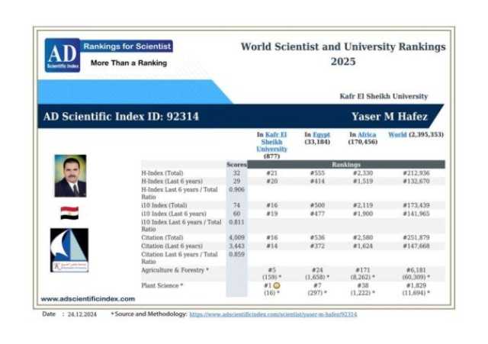Select the 'Agriculture & Forestry' row label
The width and height of the screenshot is (488, 344).
(x=175, y=270)
